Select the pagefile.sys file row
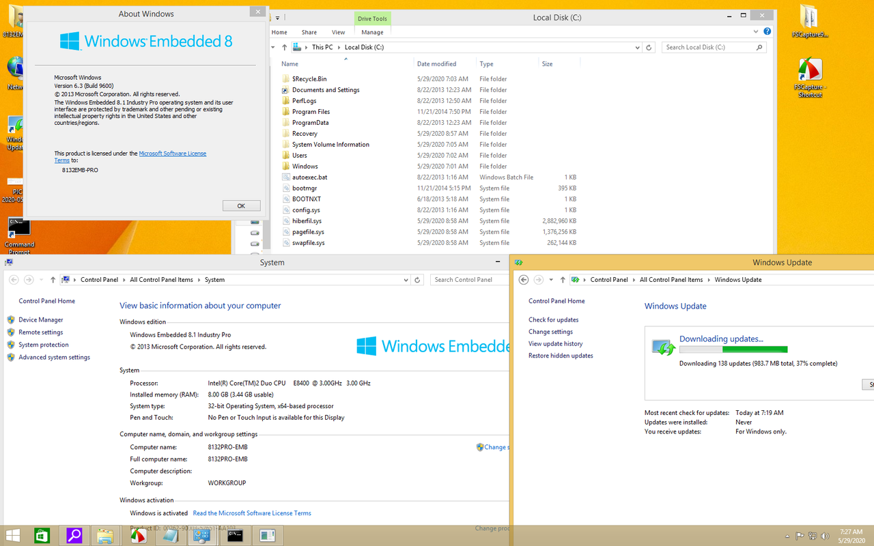Screen dimensions: 874x546 (429, 232)
